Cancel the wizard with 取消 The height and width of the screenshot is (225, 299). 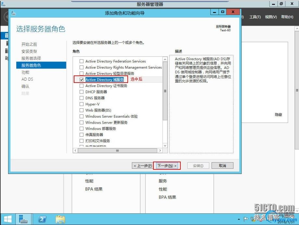tap(222, 165)
